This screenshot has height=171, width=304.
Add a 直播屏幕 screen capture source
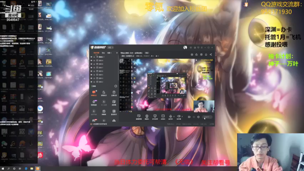pos(139,117)
